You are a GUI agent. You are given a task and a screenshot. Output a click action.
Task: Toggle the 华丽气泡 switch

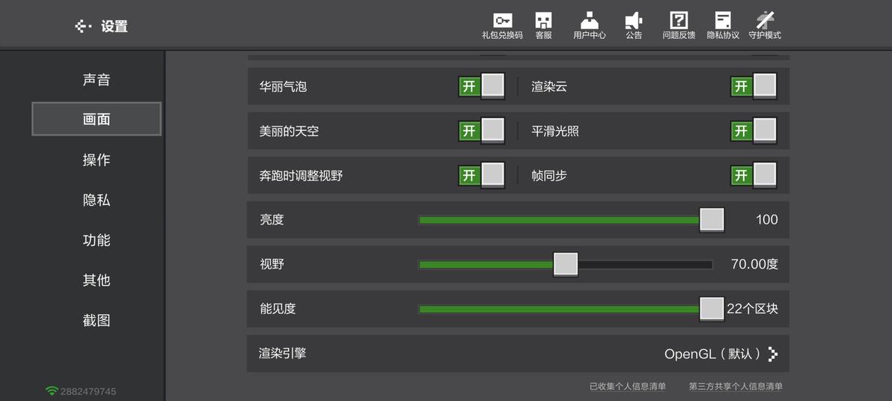point(481,87)
